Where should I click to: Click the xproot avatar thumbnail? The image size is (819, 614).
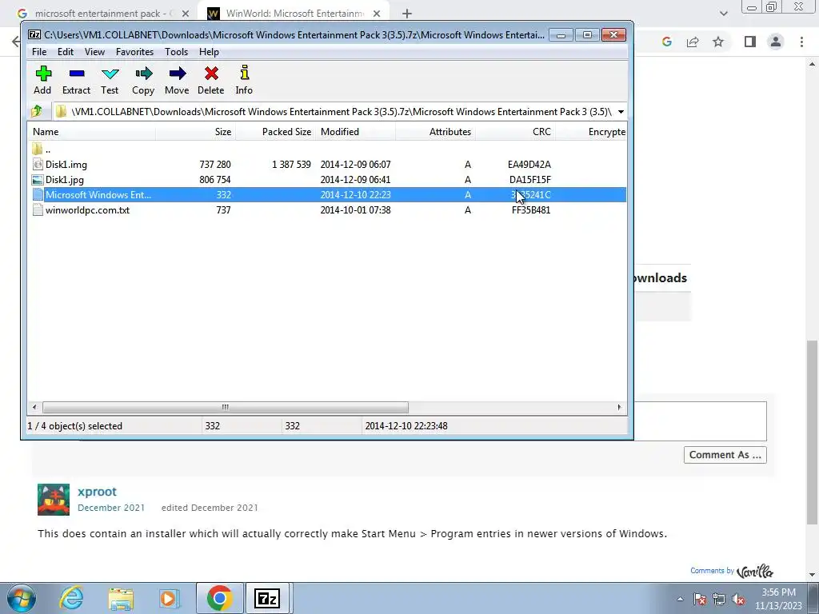pos(54,500)
